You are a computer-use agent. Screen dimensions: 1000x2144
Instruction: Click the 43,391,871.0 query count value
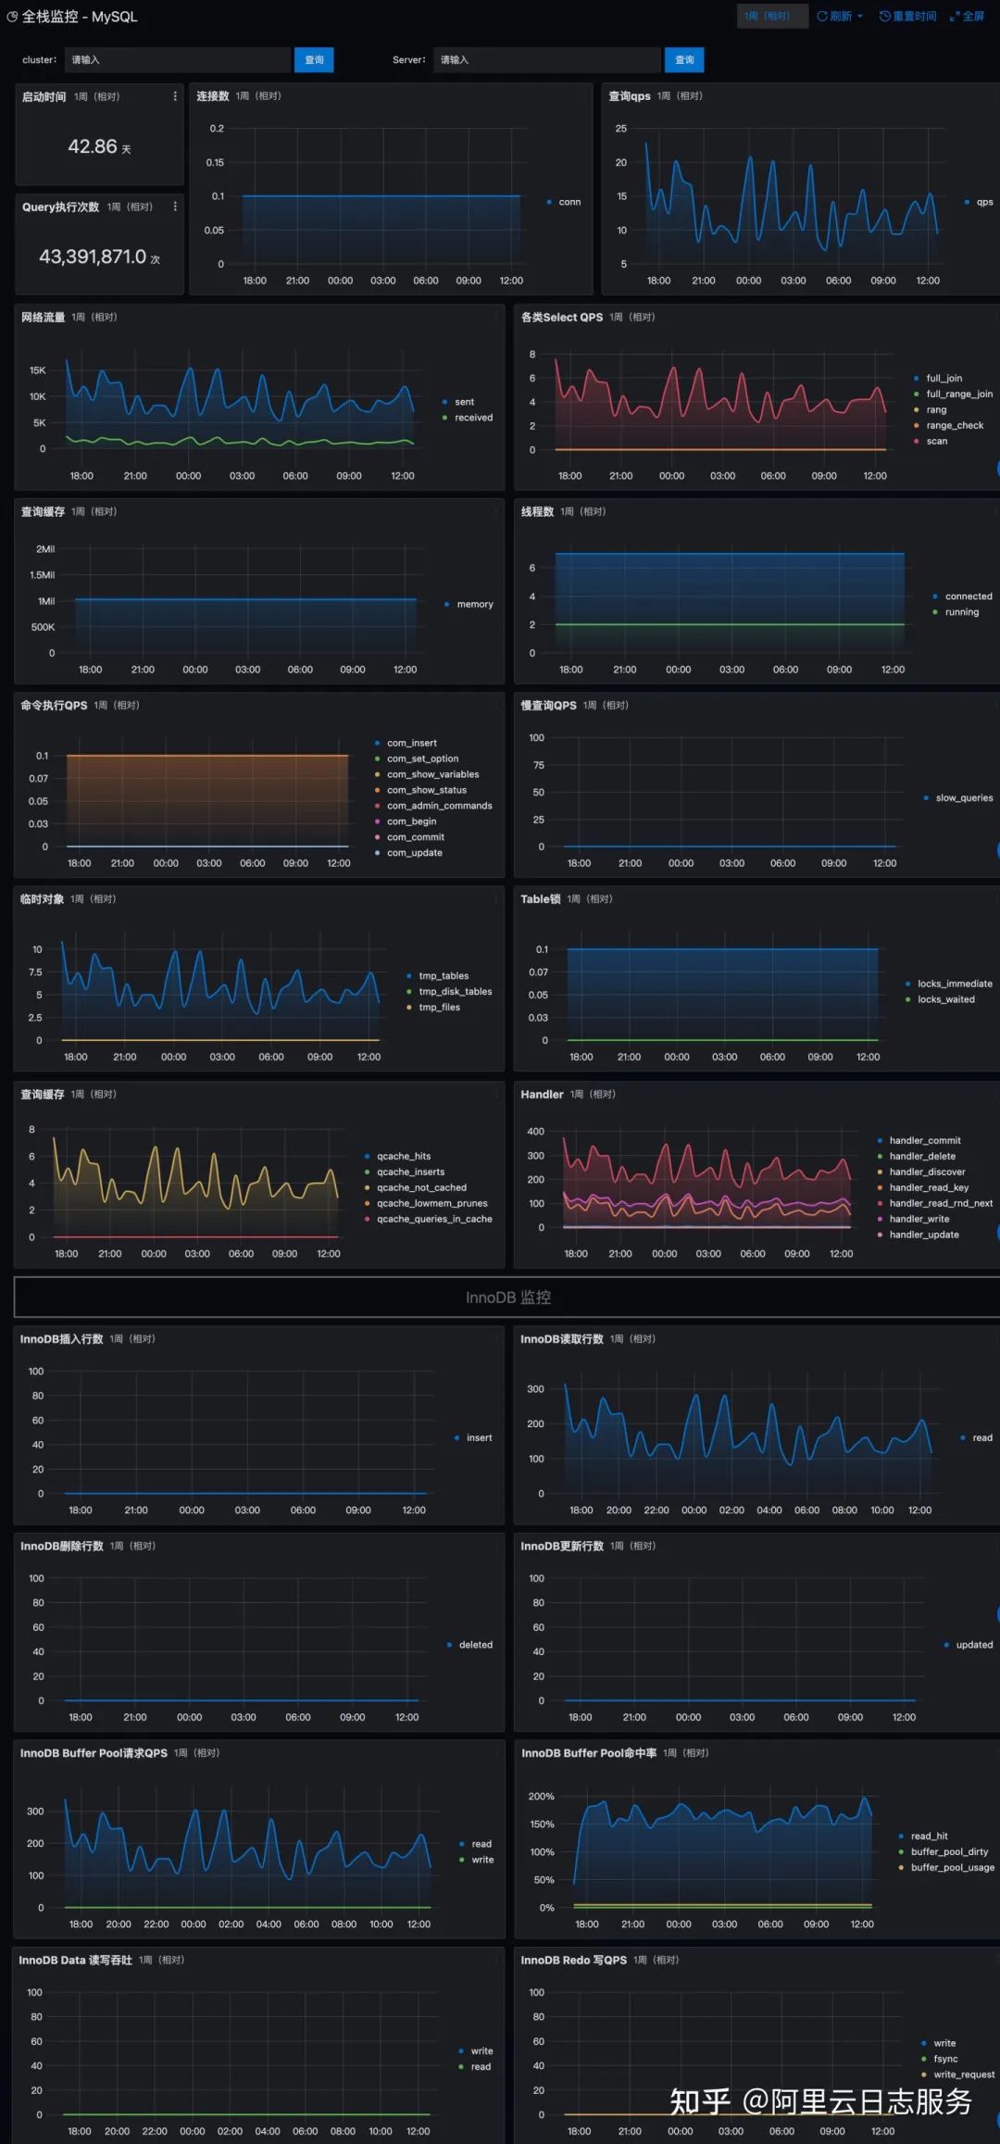point(93,257)
